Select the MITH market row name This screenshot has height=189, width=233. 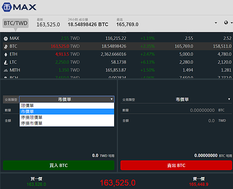tap(15, 70)
